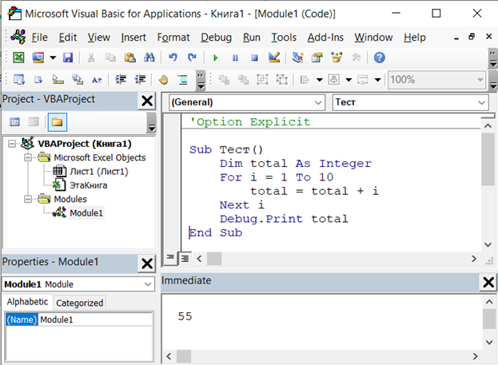Open the Edit menu
The width and height of the screenshot is (498, 365).
tap(68, 38)
